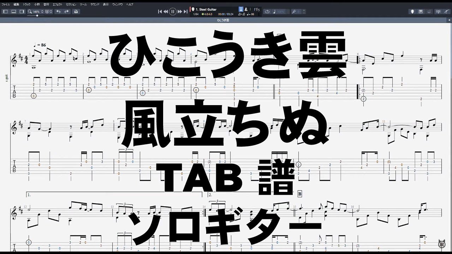
Task: Increase the transpose tone with plus
Action: point(304,11)
